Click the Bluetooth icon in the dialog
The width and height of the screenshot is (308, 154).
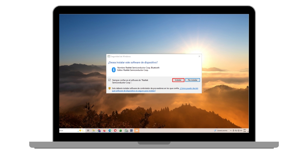pyautogui.click(x=114, y=70)
